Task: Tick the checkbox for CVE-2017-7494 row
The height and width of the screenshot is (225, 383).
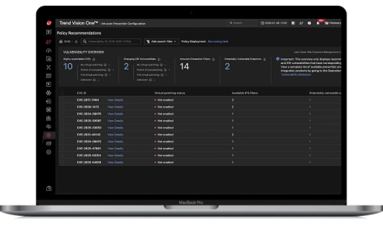Action: [63, 100]
